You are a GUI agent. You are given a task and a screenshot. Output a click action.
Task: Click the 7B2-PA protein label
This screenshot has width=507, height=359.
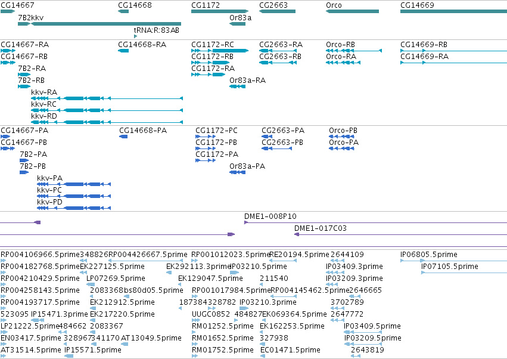click(33, 154)
